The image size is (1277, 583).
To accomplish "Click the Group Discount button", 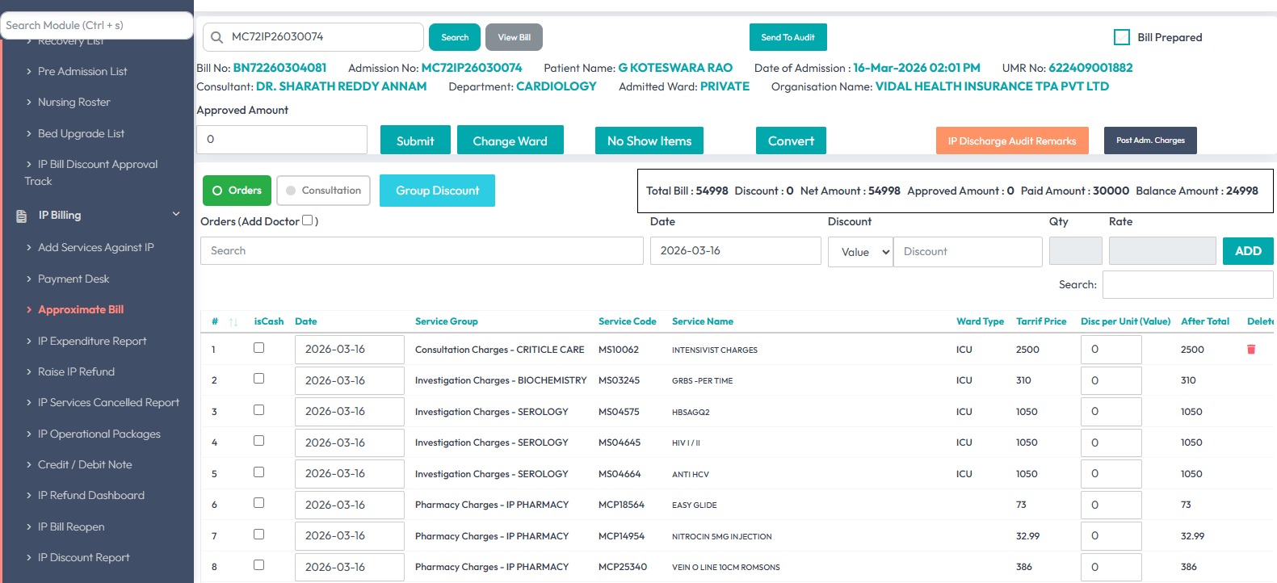I will click(437, 191).
